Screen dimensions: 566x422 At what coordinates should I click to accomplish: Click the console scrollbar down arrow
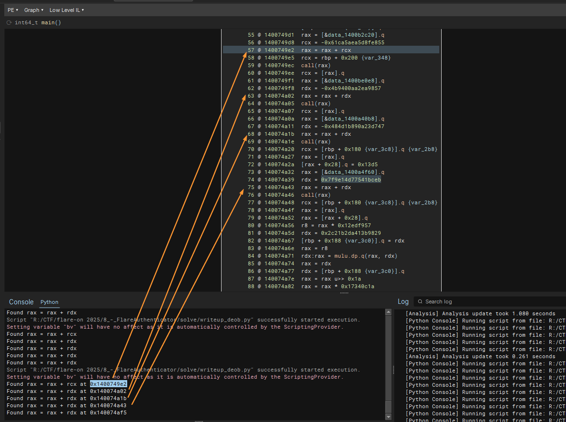click(x=389, y=417)
